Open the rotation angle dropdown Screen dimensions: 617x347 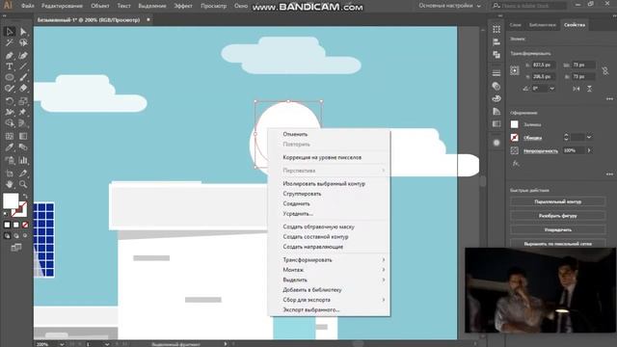pos(552,89)
